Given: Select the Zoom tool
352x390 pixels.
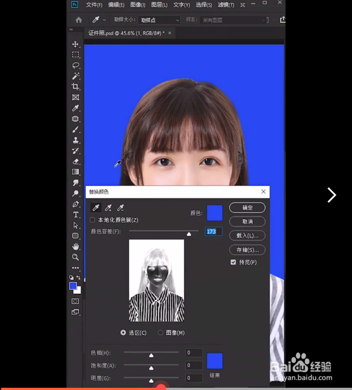Looking at the screenshot, I should coord(75,257).
